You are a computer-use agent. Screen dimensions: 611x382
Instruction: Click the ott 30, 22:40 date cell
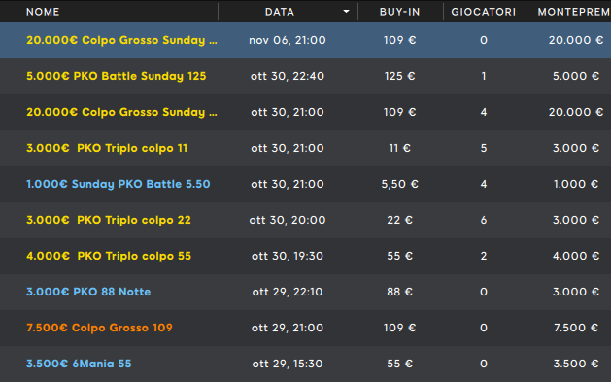288,76
